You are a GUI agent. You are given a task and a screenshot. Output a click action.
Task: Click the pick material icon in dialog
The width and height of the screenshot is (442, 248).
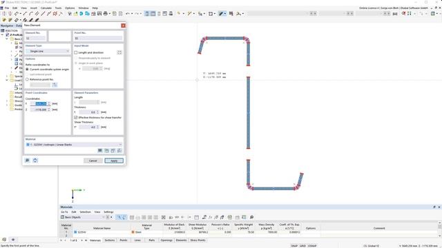click(119, 151)
